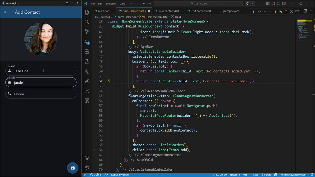This screenshot has width=315, height=177.
Task: Open notifications bell in status bar
Action: [x=312, y=175]
